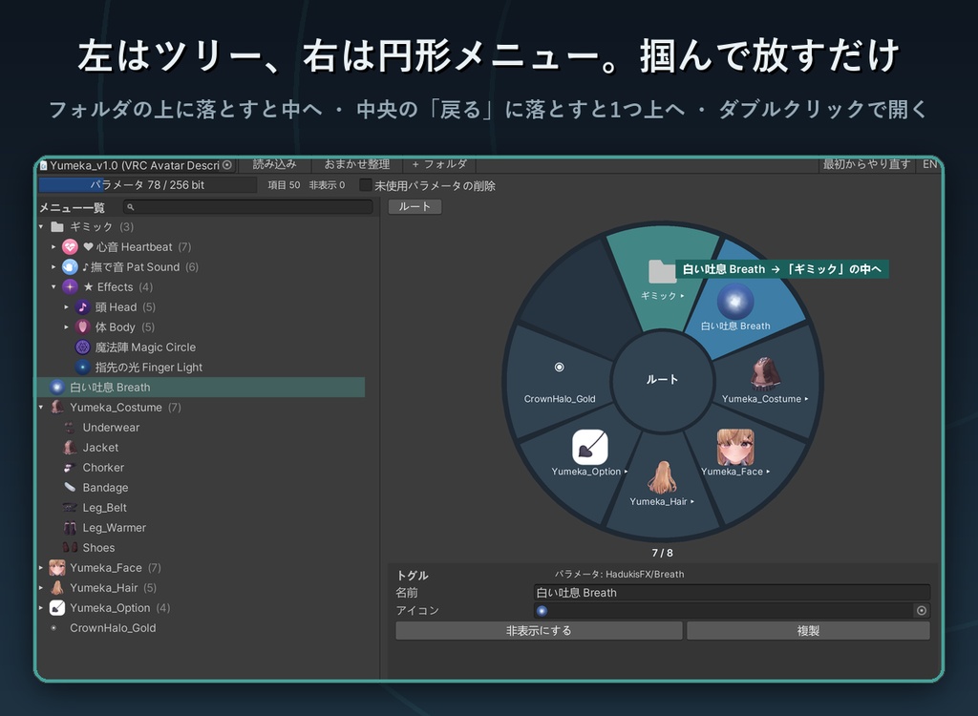This screenshot has width=978, height=716.
Task: Click the Yumeka_Costume tree icon
Action: pos(56,408)
